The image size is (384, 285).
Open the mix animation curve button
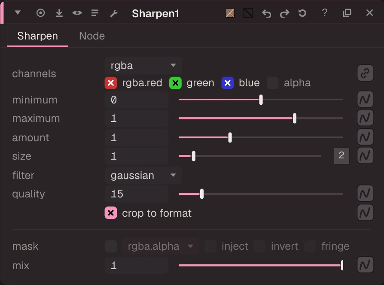coord(365,265)
